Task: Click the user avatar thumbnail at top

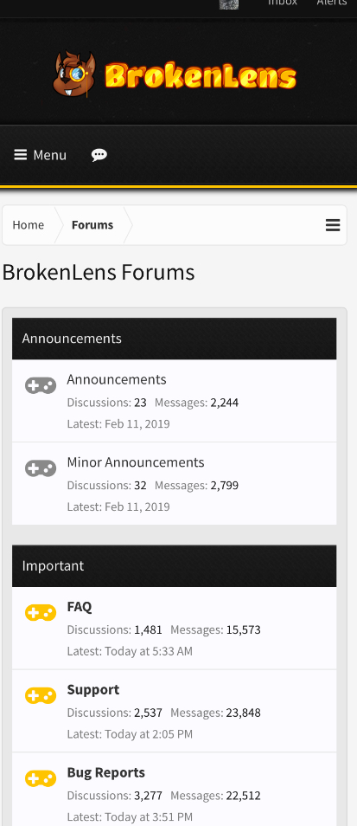Action: click(x=229, y=3)
